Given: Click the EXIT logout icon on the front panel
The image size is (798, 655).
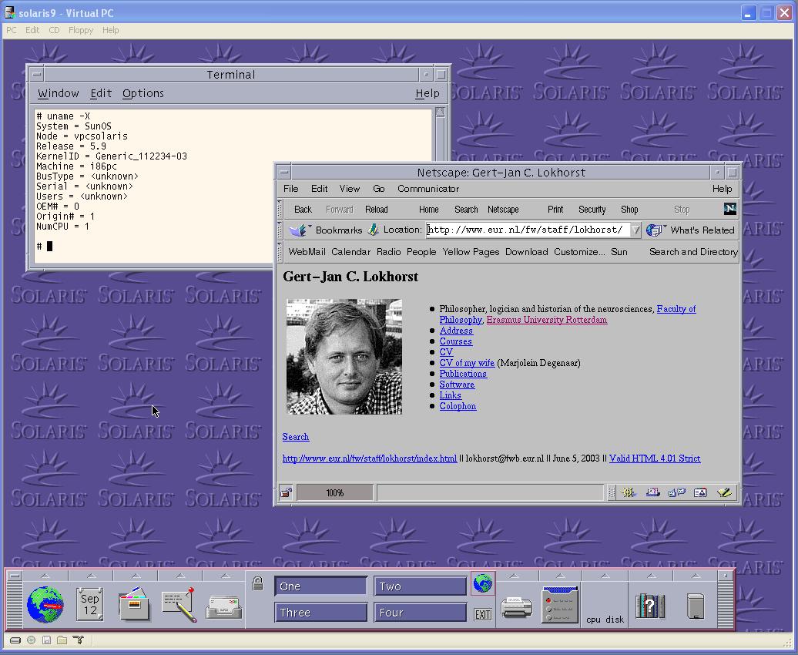Looking at the screenshot, I should coord(482,614).
